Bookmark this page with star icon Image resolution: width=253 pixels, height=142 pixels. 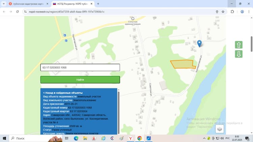(x=223, y=12)
